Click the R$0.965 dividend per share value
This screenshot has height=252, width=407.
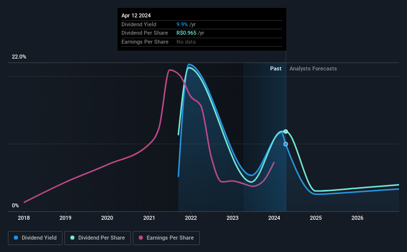click(186, 33)
